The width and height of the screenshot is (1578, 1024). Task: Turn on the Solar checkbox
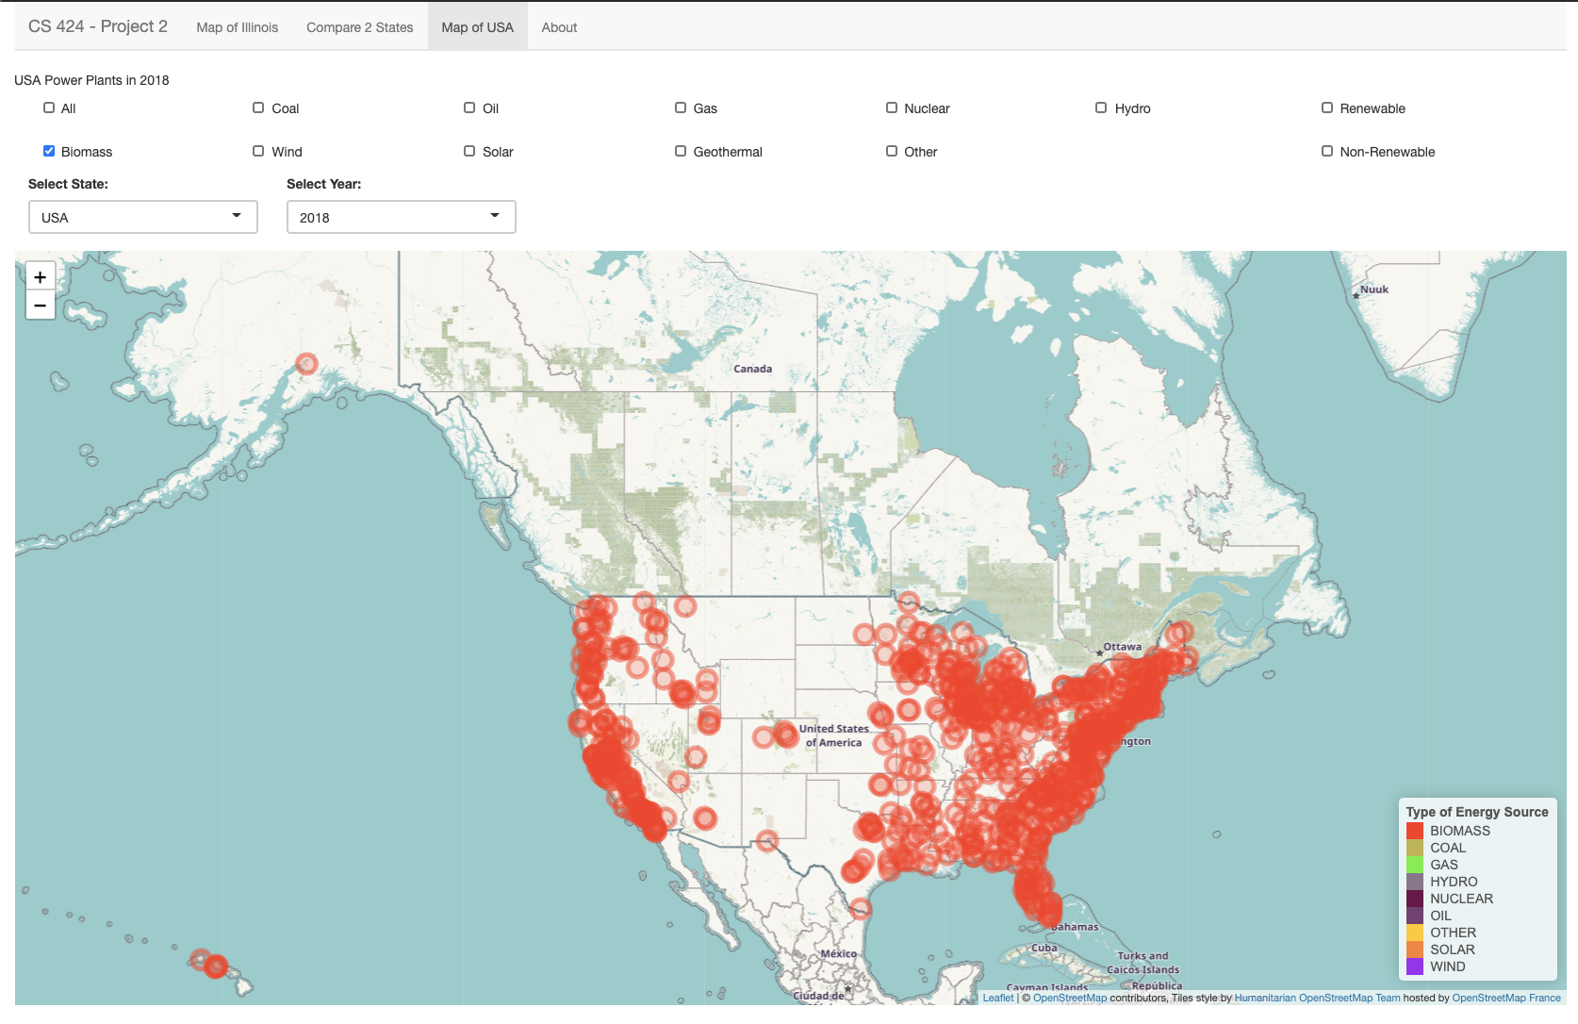tap(469, 151)
